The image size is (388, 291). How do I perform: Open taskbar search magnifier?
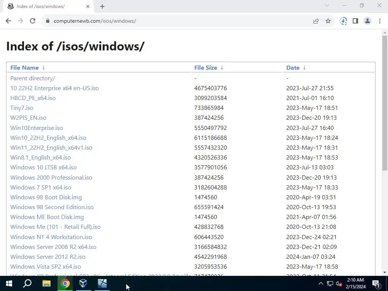pos(27,283)
